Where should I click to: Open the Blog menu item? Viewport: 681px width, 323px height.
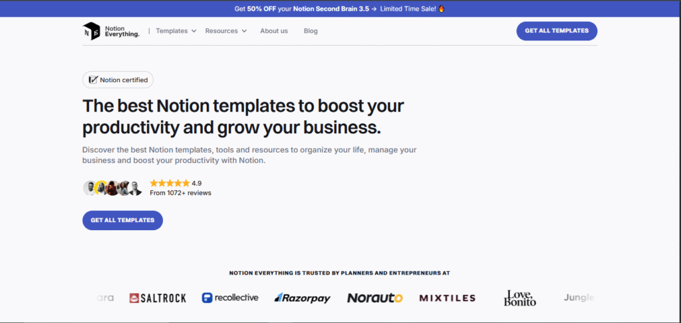click(x=311, y=31)
